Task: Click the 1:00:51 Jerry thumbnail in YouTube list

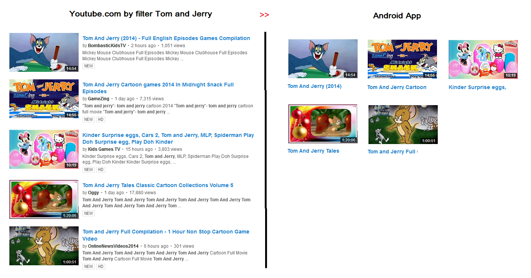Action: [x=44, y=246]
